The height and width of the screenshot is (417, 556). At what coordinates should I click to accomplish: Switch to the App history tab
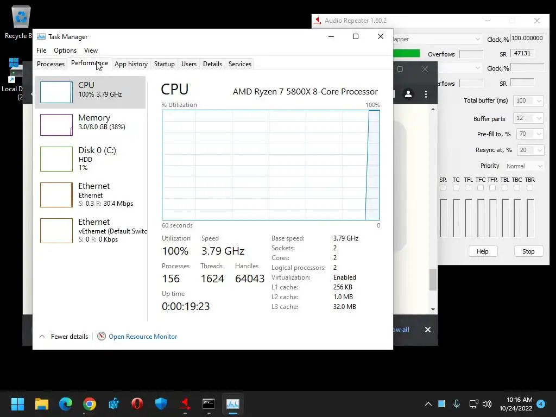tap(131, 64)
